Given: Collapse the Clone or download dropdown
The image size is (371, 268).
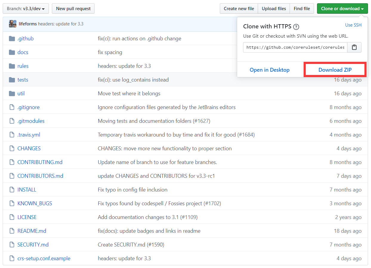Looking at the screenshot, I should tap(342, 9).
